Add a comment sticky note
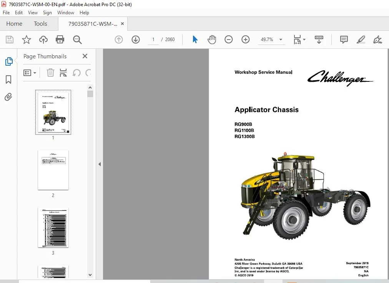 tap(344, 40)
